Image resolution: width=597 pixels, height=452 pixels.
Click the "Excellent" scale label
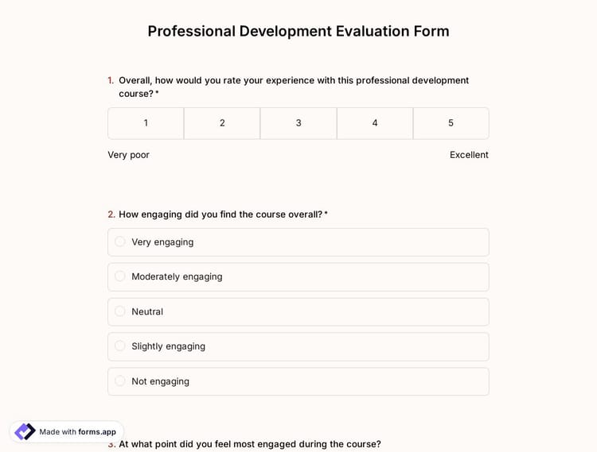pyautogui.click(x=469, y=155)
